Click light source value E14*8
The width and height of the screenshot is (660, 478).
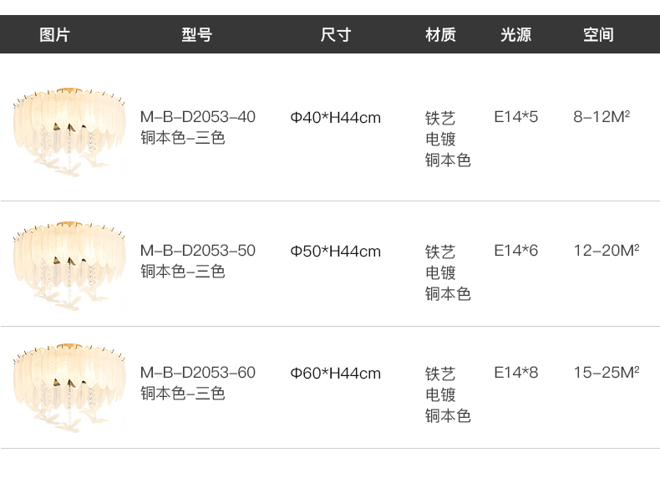[516, 373]
